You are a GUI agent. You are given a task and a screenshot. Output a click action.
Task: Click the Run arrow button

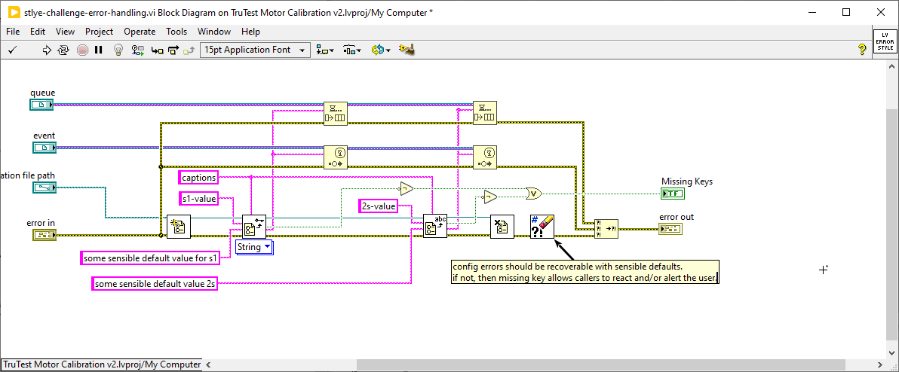[47, 50]
